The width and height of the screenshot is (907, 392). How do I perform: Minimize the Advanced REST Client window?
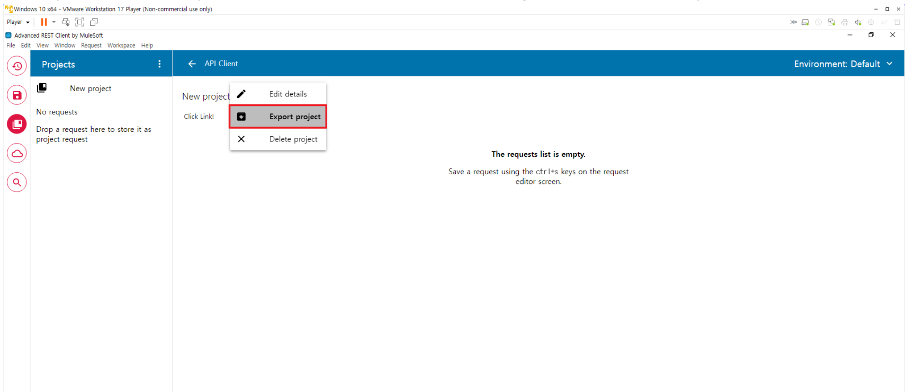850,35
